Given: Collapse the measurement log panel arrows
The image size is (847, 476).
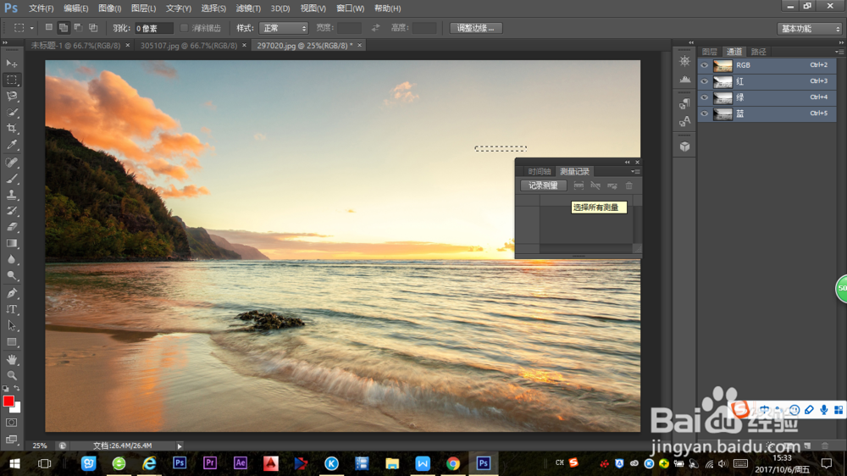Looking at the screenshot, I should (x=627, y=162).
